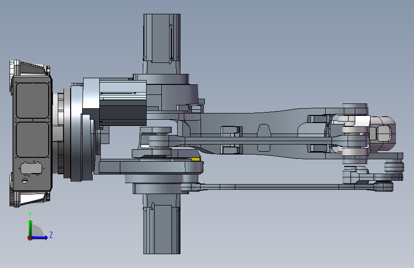Screen dimensions: 414x268
Task: Select the upper vertical servo motor in the model
Action: (x=162, y=44)
